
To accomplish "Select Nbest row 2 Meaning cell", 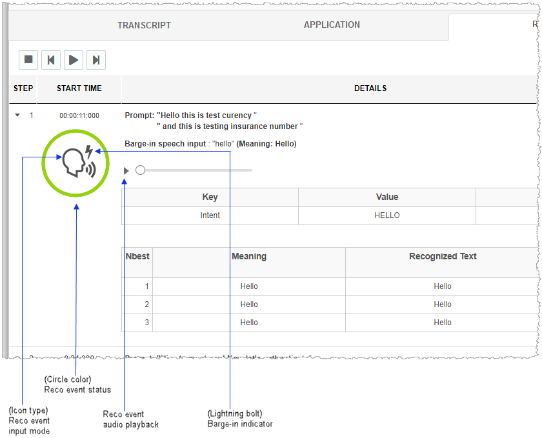I will pyautogui.click(x=248, y=304).
